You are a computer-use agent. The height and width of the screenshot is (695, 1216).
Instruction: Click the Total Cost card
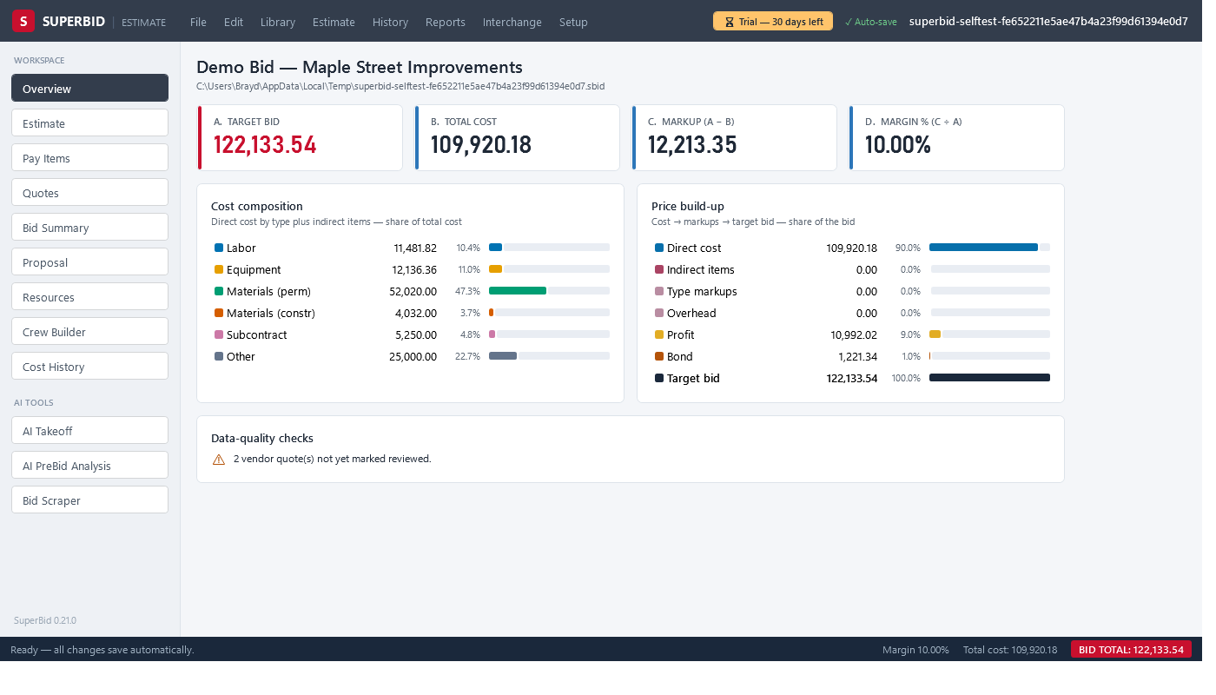[518, 137]
